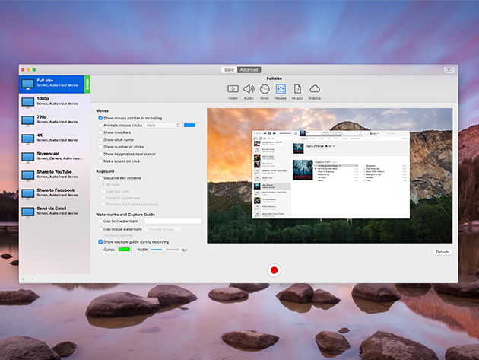
Task: Enable Visualise key presses checkbox
Action: pyautogui.click(x=100, y=178)
